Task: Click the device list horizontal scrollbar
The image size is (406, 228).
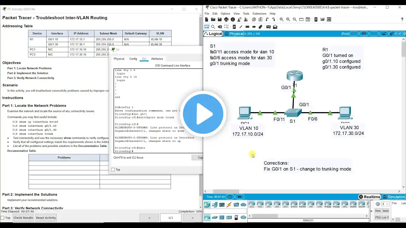Action: pyautogui.click(x=265, y=216)
